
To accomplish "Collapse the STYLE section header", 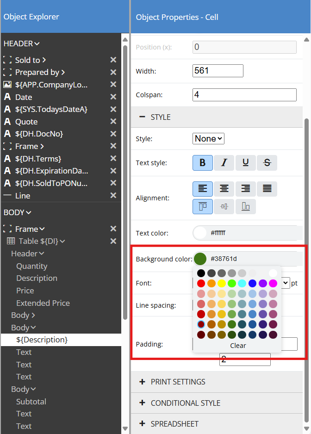I will point(161,117).
